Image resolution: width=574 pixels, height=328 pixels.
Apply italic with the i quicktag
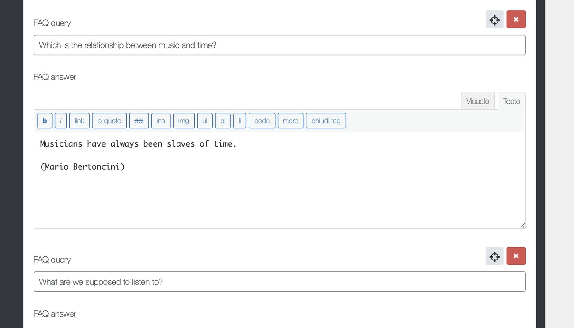tap(60, 121)
